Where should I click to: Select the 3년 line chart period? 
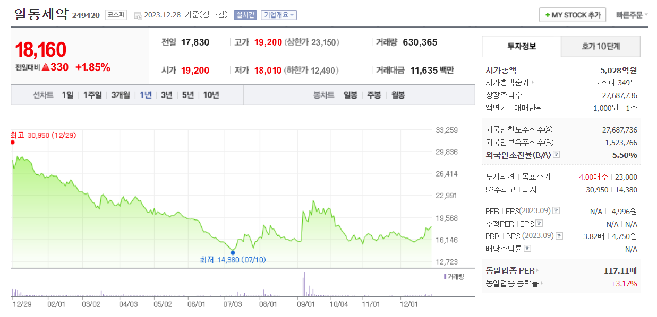tap(167, 95)
